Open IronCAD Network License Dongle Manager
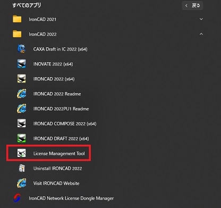 pos(71,198)
